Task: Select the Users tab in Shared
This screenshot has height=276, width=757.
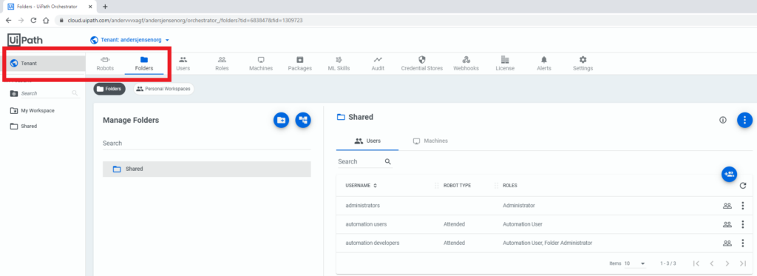Action: tap(367, 141)
